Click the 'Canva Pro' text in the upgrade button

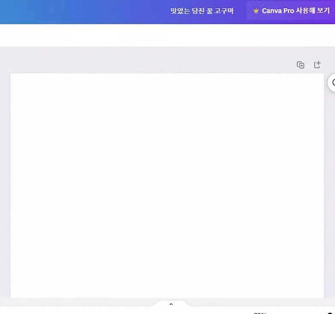click(x=278, y=11)
